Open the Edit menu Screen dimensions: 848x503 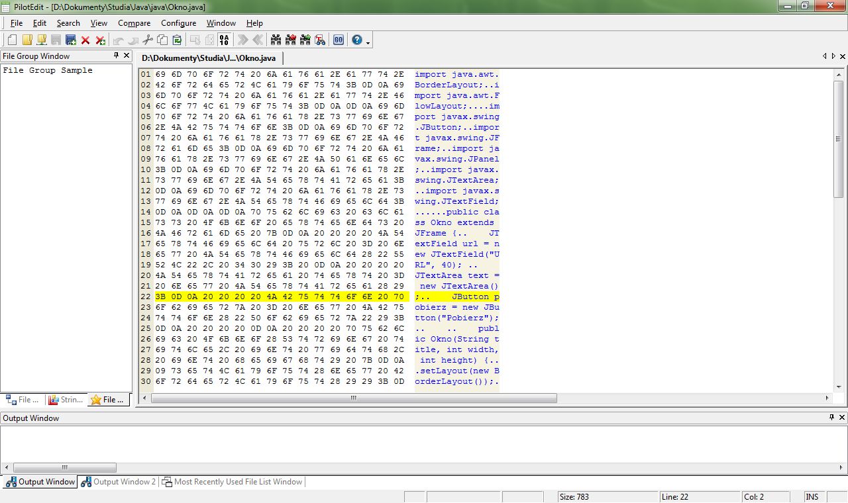point(40,23)
